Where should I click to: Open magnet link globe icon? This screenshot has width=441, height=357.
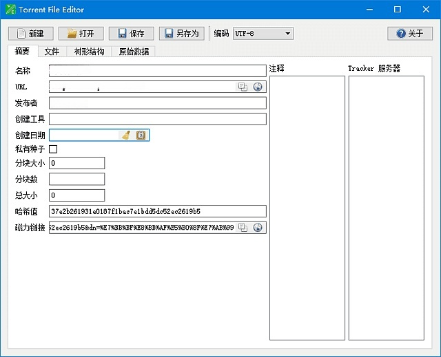pos(258,228)
